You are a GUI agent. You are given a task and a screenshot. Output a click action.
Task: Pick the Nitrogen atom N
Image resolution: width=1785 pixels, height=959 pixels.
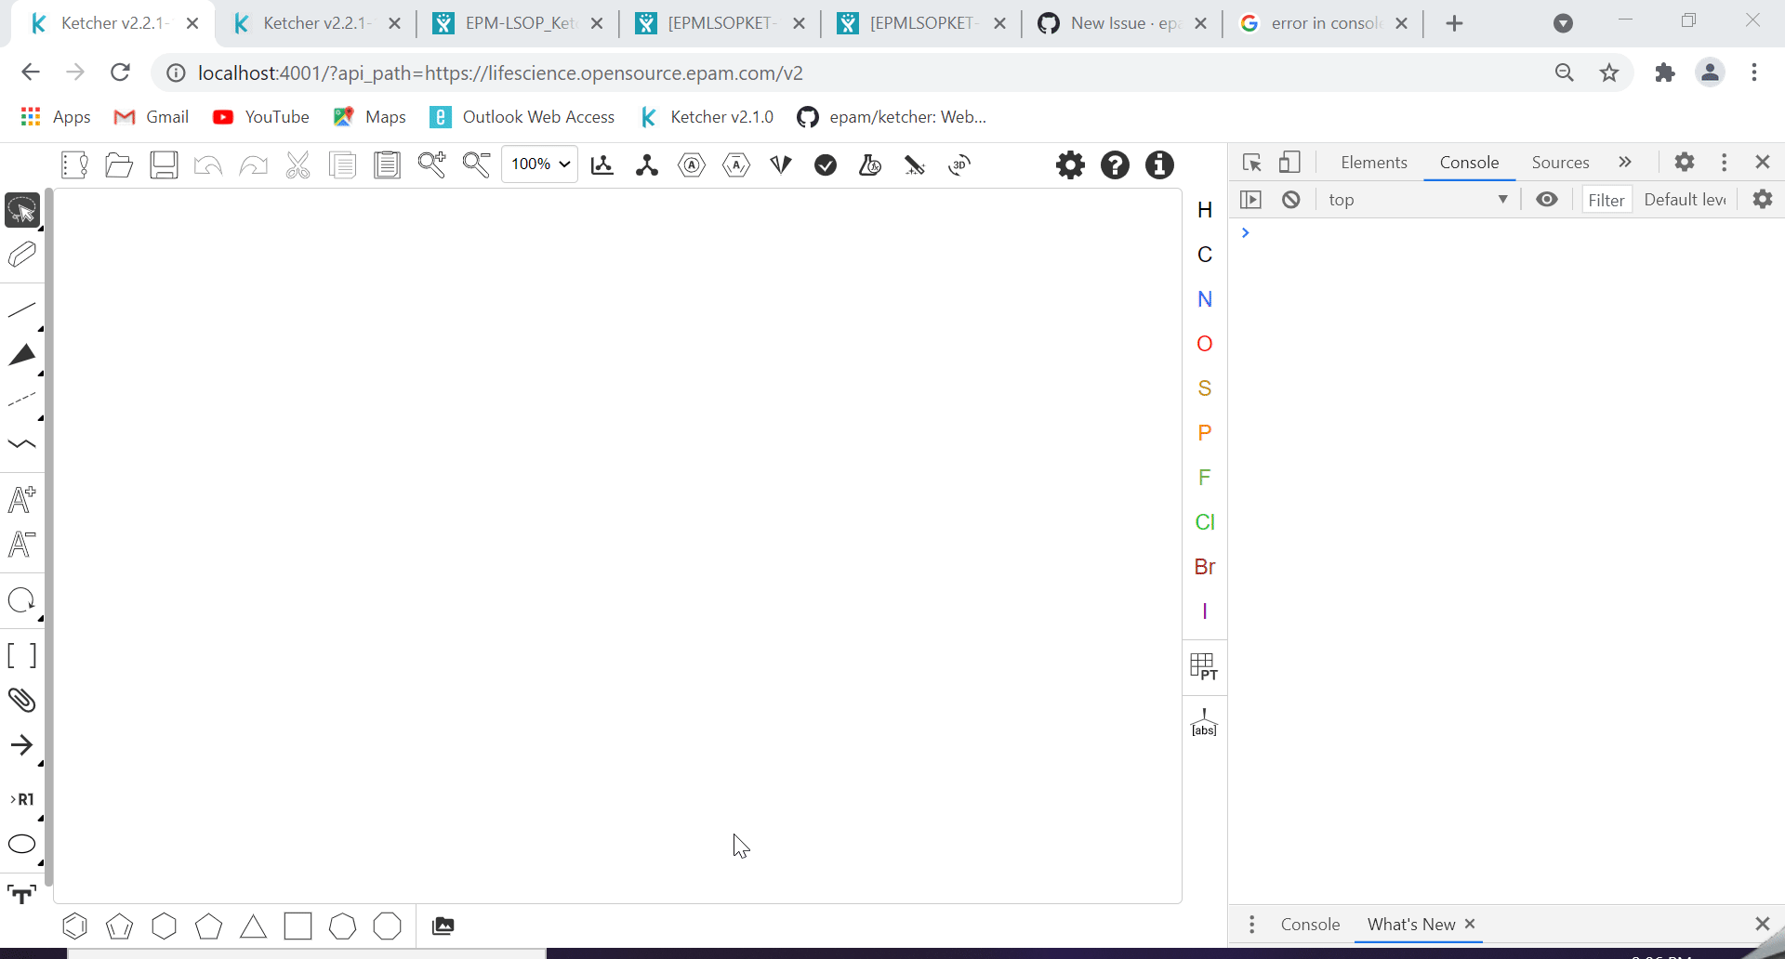click(x=1205, y=299)
